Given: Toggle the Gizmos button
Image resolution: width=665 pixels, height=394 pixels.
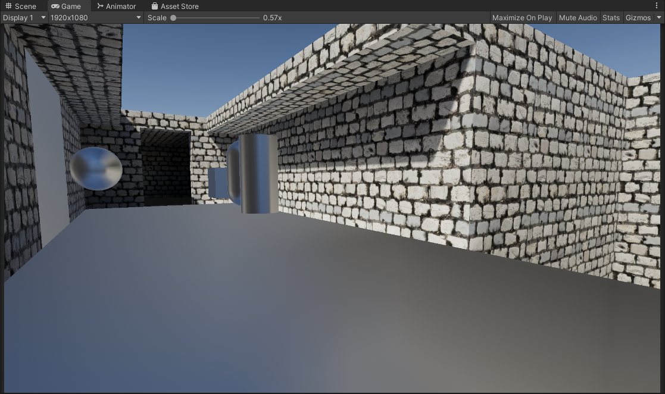Looking at the screenshot, I should pos(638,17).
